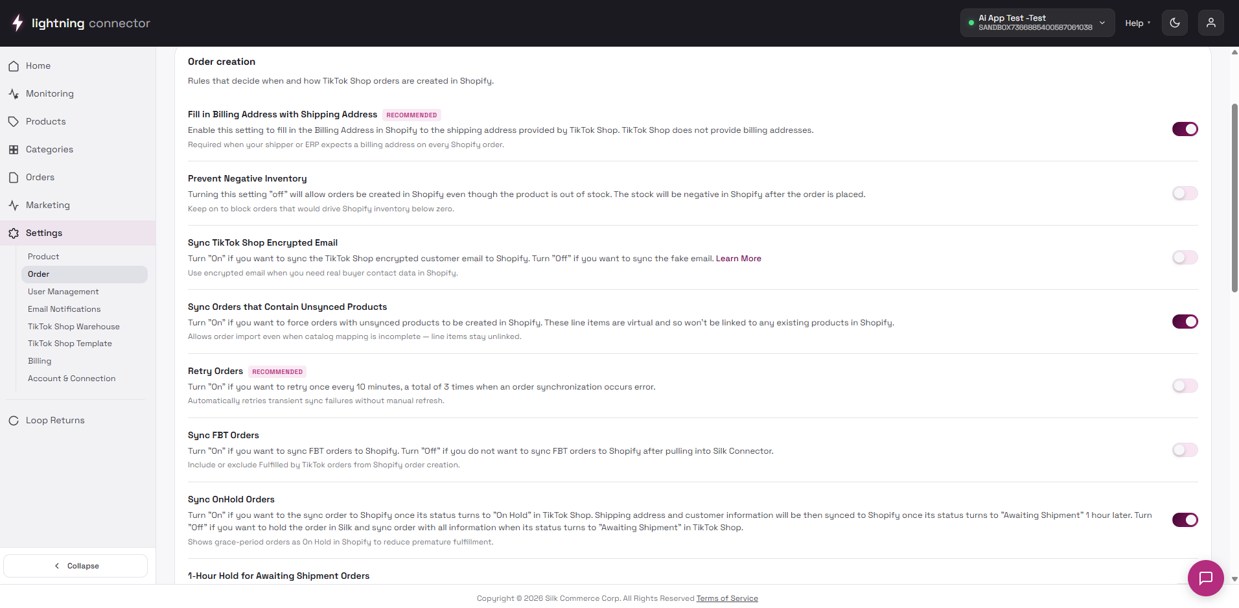
Task: Toggle dark mode with the moon icon
Action: [1175, 23]
